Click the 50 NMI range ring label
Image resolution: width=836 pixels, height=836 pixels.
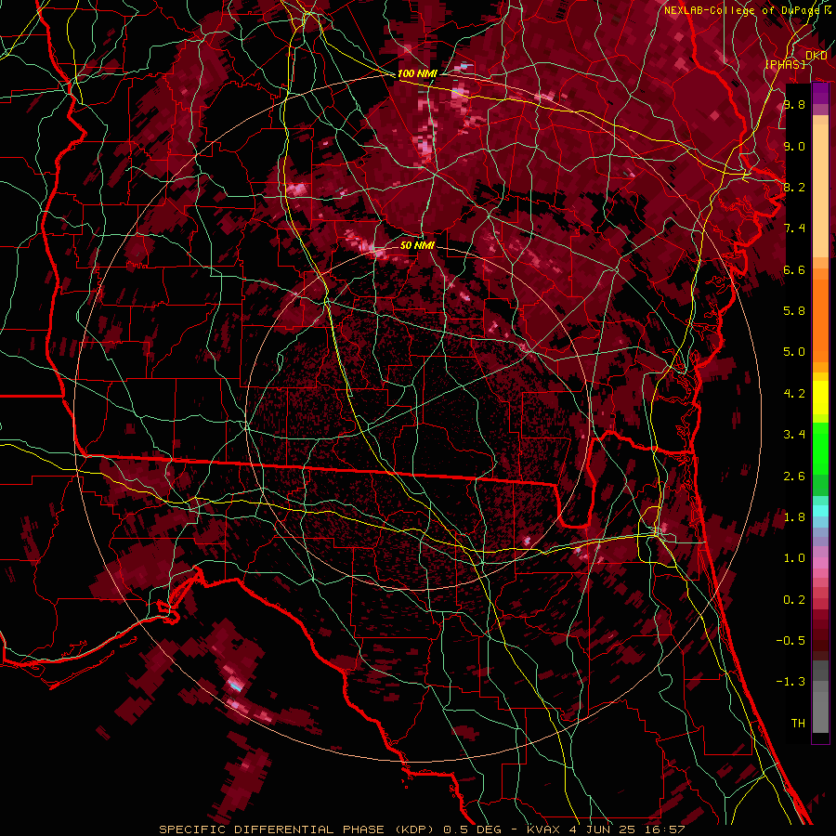[417, 245]
